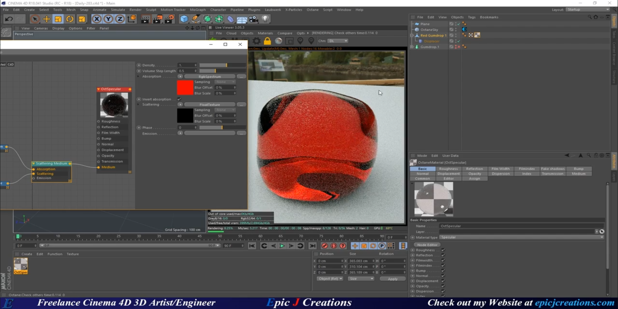Image resolution: width=618 pixels, height=309 pixels.
Task: Toggle Roughness checkbox in Basic Properties
Action: coord(443,250)
